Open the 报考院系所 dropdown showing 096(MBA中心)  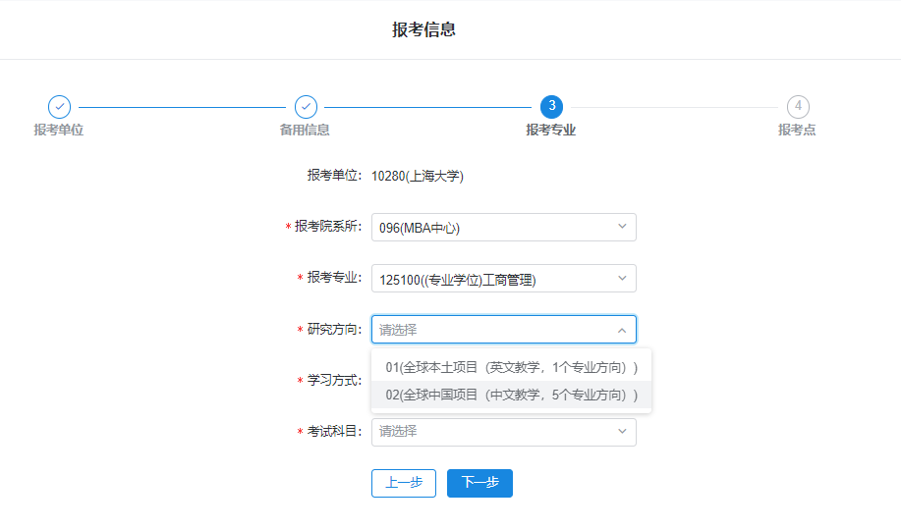tap(504, 228)
